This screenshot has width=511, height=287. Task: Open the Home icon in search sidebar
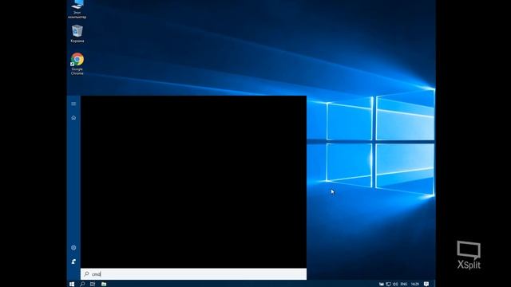pos(73,118)
